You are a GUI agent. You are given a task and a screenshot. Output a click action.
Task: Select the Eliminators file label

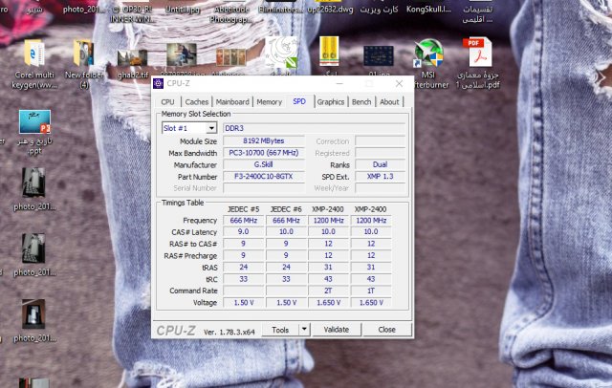point(280,10)
